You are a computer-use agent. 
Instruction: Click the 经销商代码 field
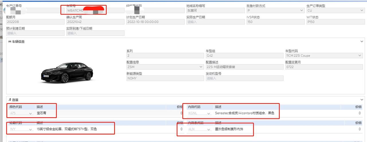155,10
